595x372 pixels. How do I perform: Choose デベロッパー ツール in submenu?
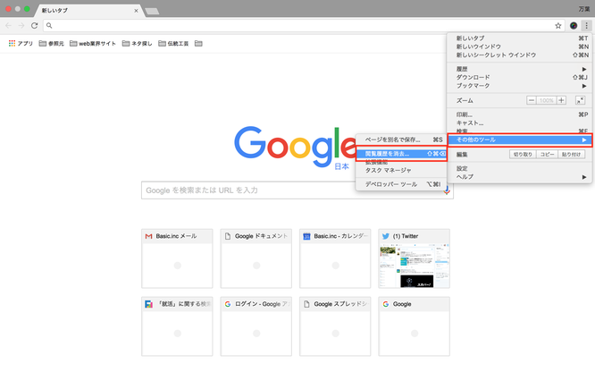(x=401, y=184)
